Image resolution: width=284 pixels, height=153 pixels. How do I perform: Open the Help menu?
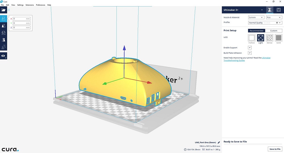49,5
